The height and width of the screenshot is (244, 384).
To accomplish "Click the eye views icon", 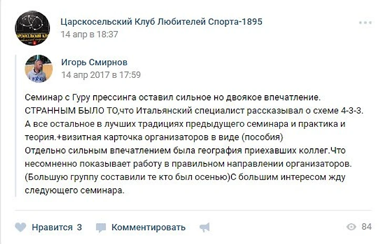I will click(351, 227).
